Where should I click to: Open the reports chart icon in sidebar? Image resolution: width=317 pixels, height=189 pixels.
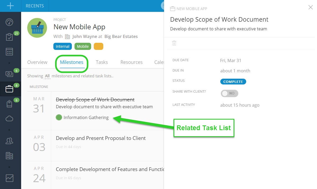tap(10, 178)
